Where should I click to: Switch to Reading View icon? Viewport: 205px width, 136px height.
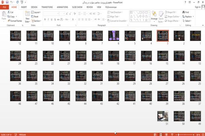(166, 135)
